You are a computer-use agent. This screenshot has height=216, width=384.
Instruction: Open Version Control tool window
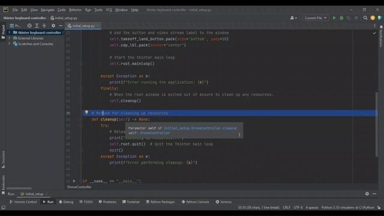[23, 202]
